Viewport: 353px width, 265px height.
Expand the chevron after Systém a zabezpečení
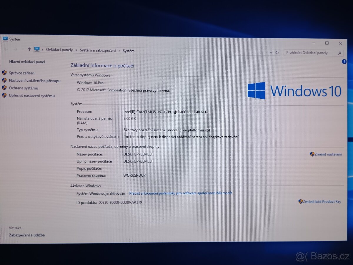[x=119, y=50]
